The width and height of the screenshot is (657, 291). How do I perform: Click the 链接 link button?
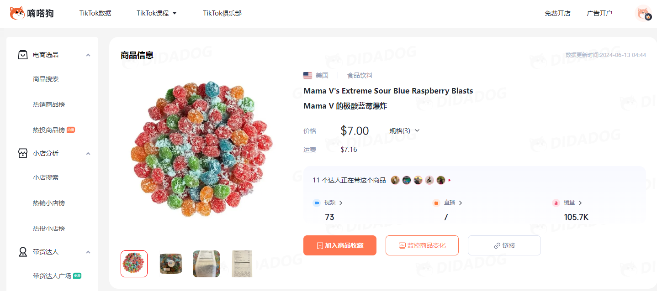[504, 245]
